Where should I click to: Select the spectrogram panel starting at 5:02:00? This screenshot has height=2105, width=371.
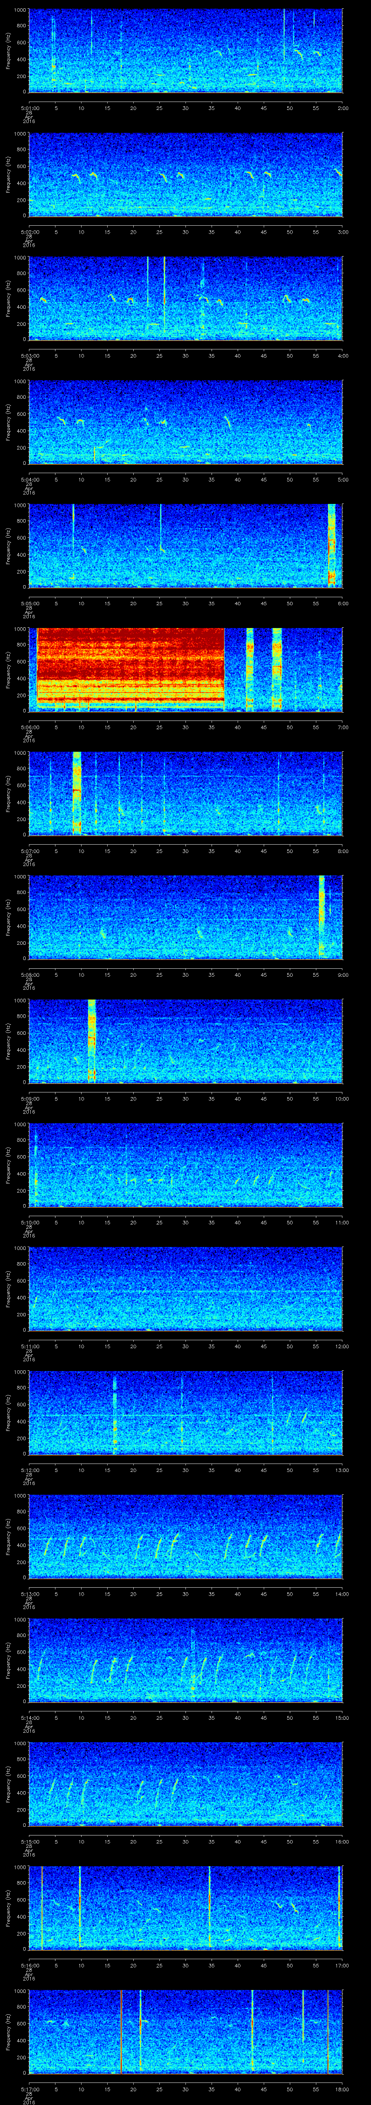point(186,175)
